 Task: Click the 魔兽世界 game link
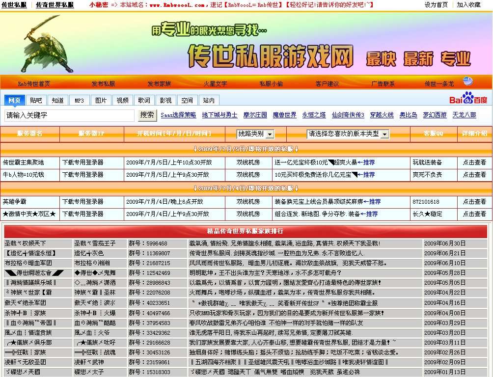point(284,116)
